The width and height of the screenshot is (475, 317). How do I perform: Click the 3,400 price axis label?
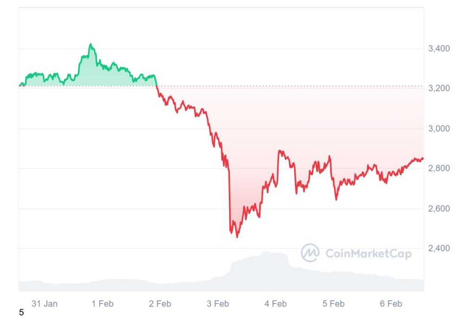pos(440,48)
